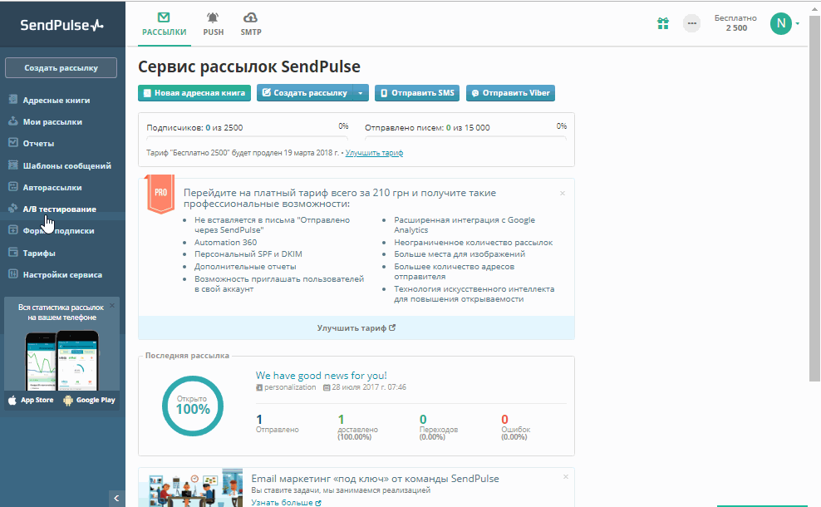This screenshot has height=507, width=821.
Task: Click the N user avatar
Action: point(780,23)
